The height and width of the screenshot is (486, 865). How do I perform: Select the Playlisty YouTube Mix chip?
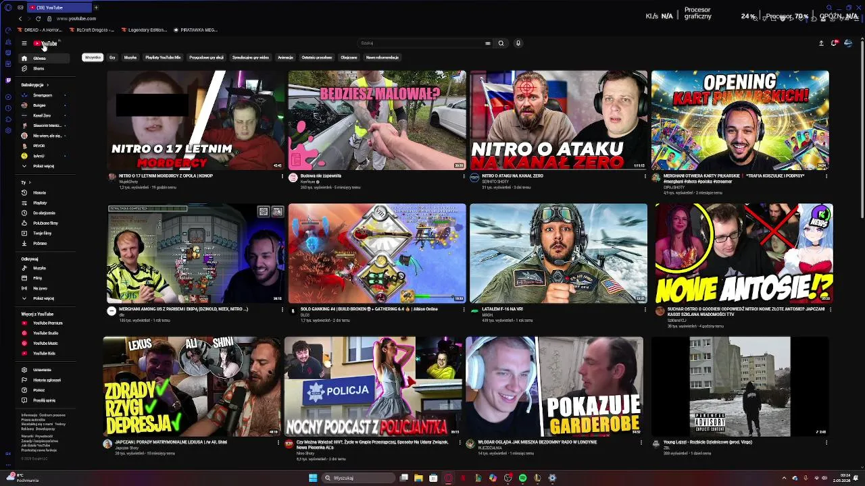click(x=163, y=57)
